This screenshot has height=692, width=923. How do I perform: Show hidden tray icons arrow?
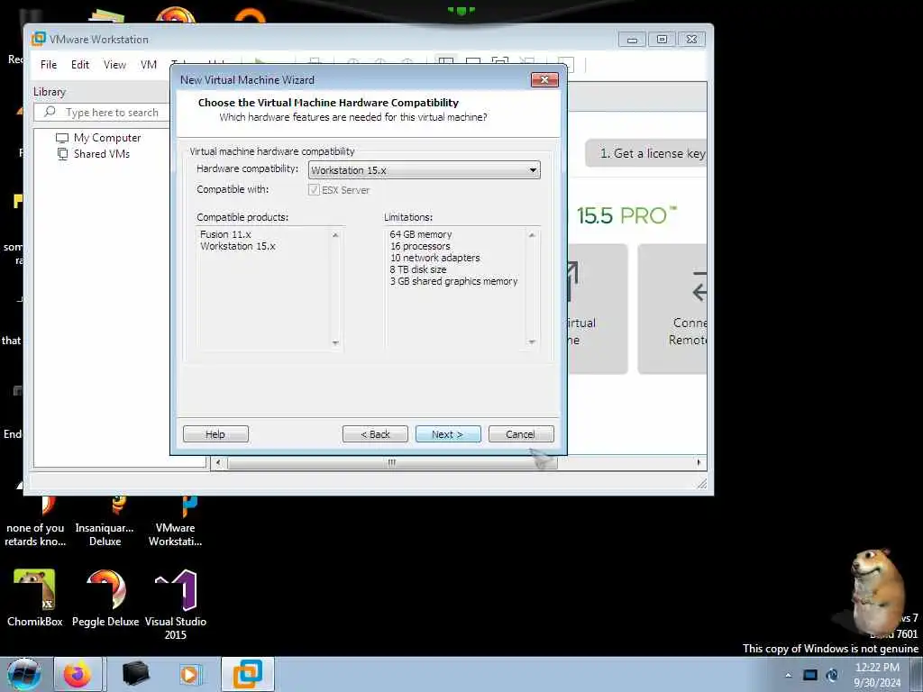(x=788, y=675)
